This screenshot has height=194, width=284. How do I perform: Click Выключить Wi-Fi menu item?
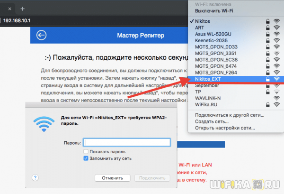pos(214,11)
